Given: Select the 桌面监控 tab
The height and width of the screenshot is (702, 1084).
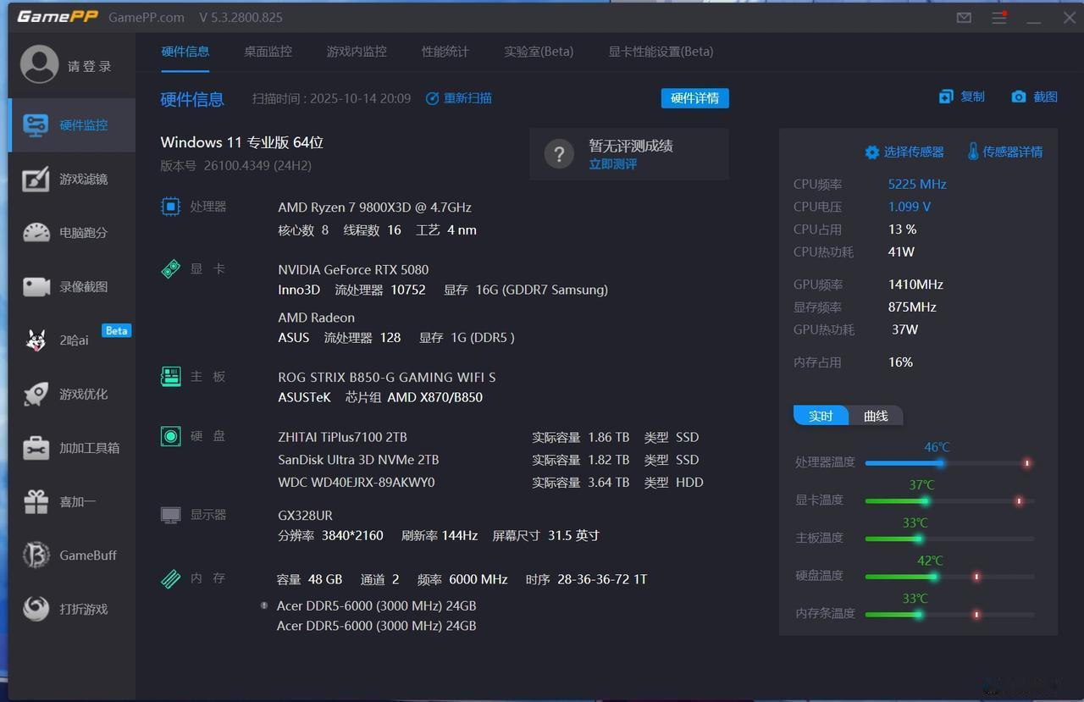Looking at the screenshot, I should click(268, 52).
